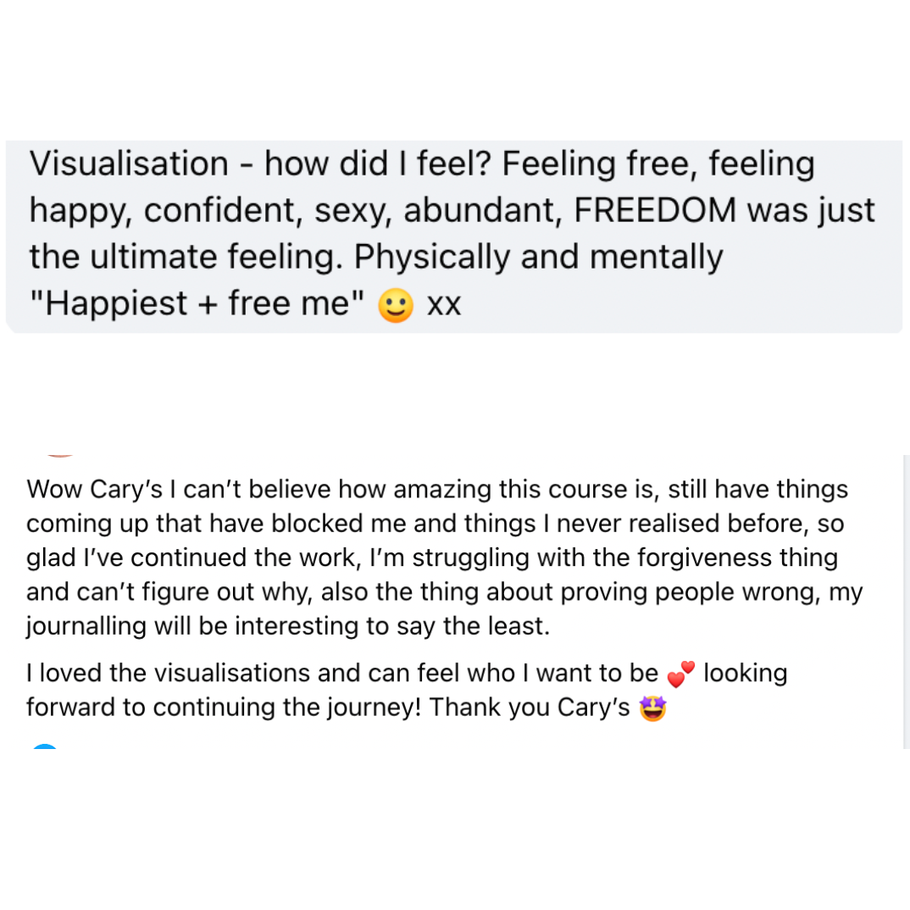Click the two hearts emoji

(x=681, y=675)
